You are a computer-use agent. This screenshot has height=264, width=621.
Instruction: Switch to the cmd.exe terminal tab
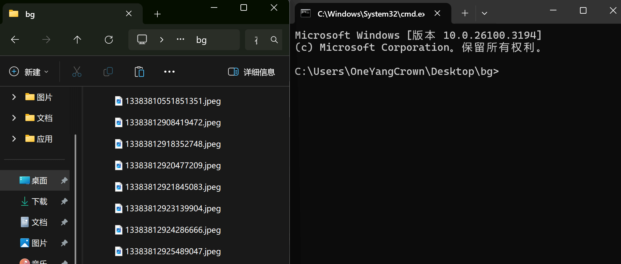[370, 14]
